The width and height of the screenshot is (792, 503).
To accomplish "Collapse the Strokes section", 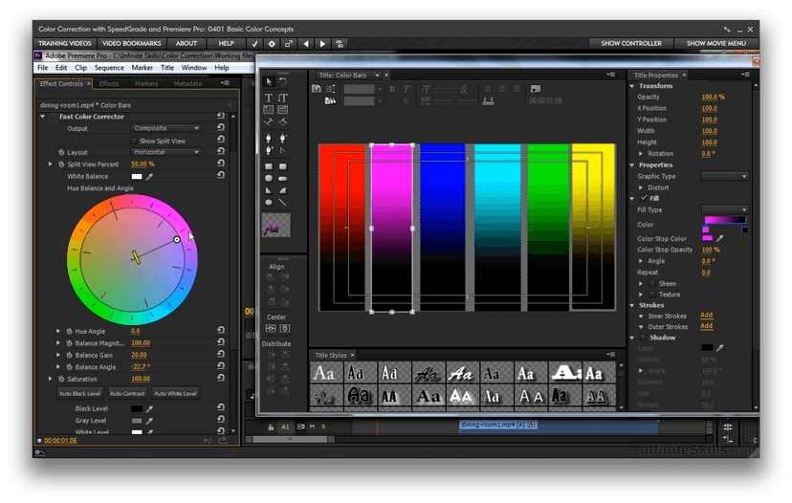I will [x=632, y=306].
